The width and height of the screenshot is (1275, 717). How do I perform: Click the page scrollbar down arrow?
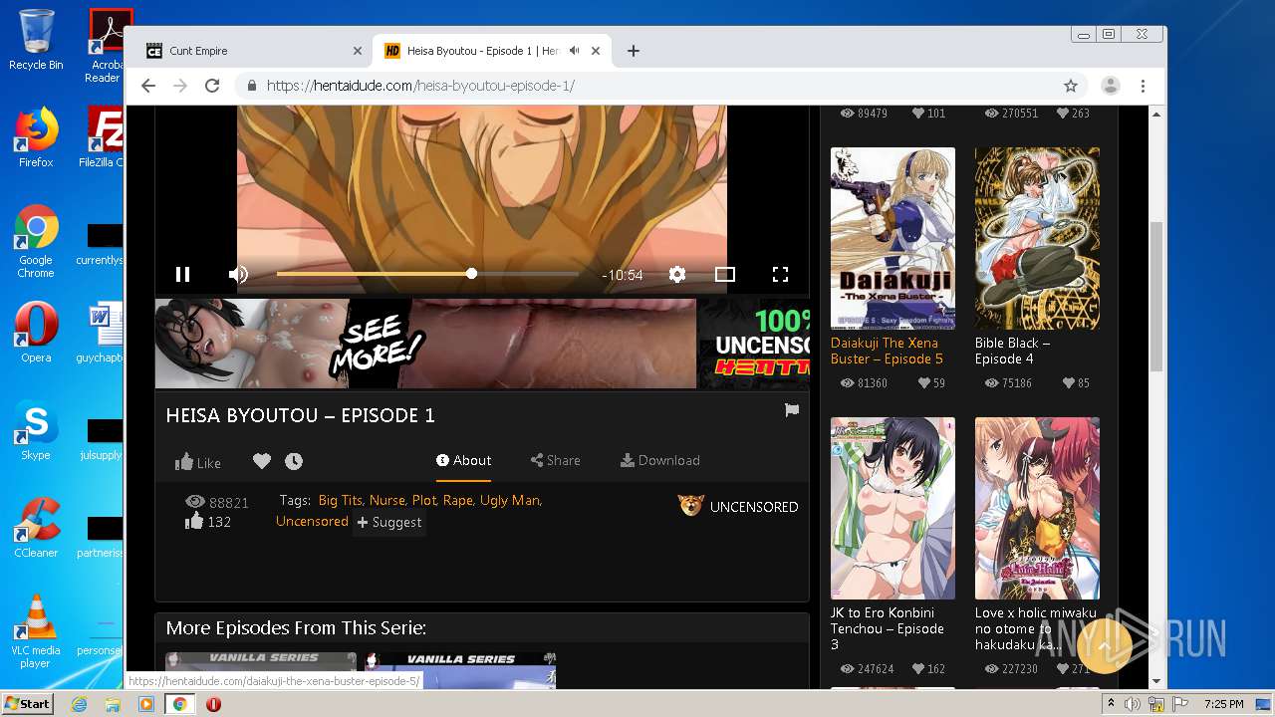pyautogui.click(x=1156, y=681)
